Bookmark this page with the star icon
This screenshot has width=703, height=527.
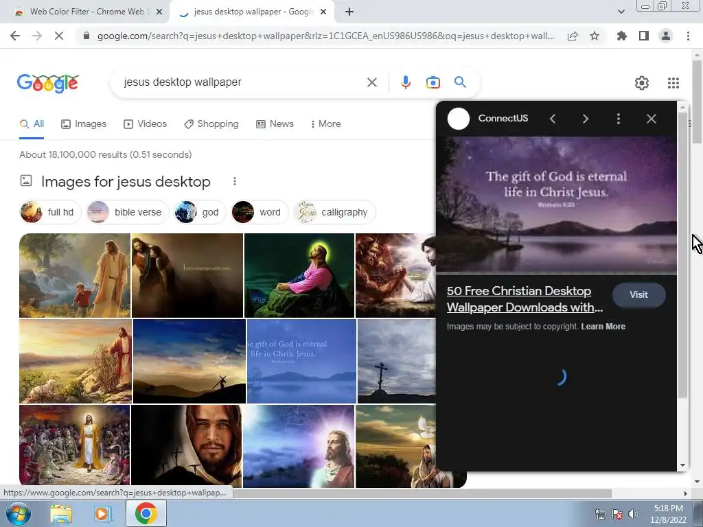[x=595, y=36]
